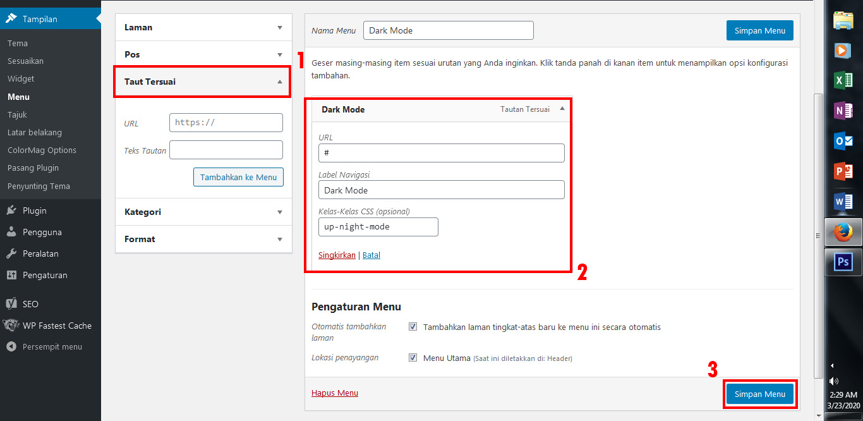
Task: Launch OneNote from the taskbar
Action: (x=843, y=111)
